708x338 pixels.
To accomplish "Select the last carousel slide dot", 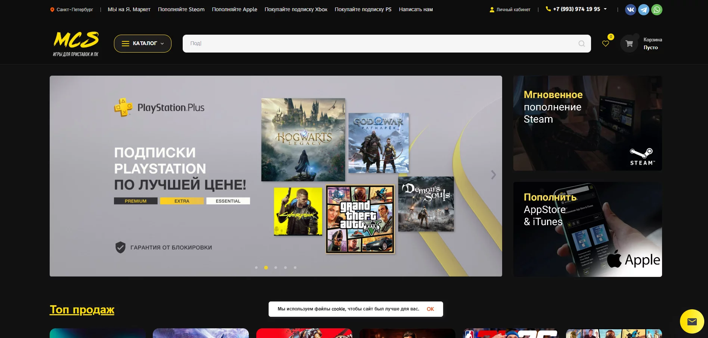I will pyautogui.click(x=295, y=268).
